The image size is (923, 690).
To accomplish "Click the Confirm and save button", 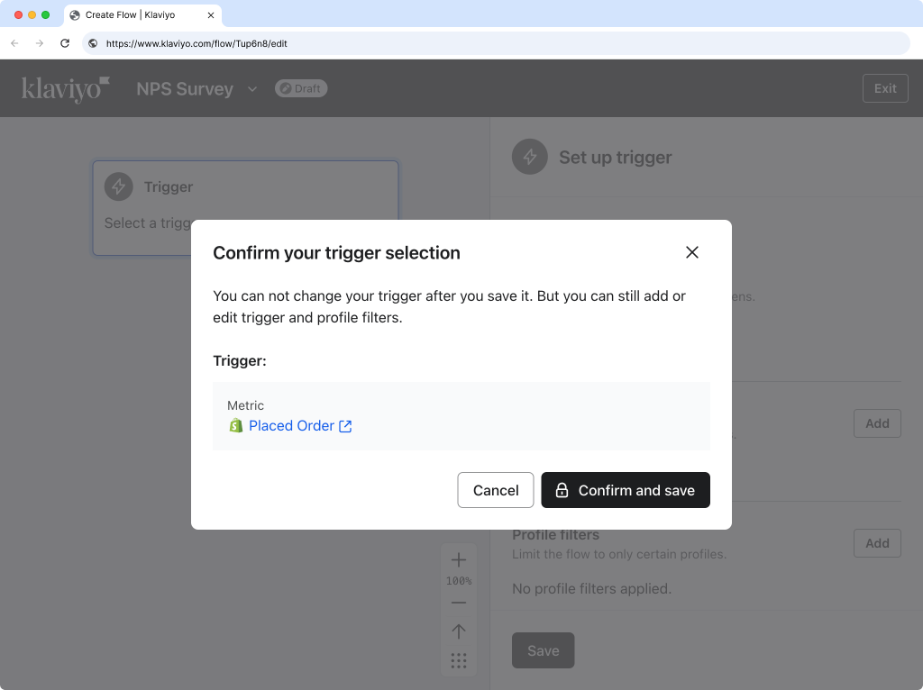I will (x=626, y=490).
